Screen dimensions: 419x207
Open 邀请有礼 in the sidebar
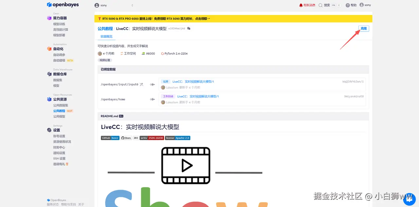(61, 164)
